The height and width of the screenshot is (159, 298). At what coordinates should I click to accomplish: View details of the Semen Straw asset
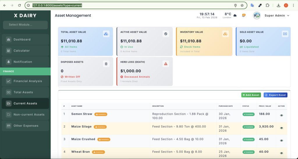[281, 115]
